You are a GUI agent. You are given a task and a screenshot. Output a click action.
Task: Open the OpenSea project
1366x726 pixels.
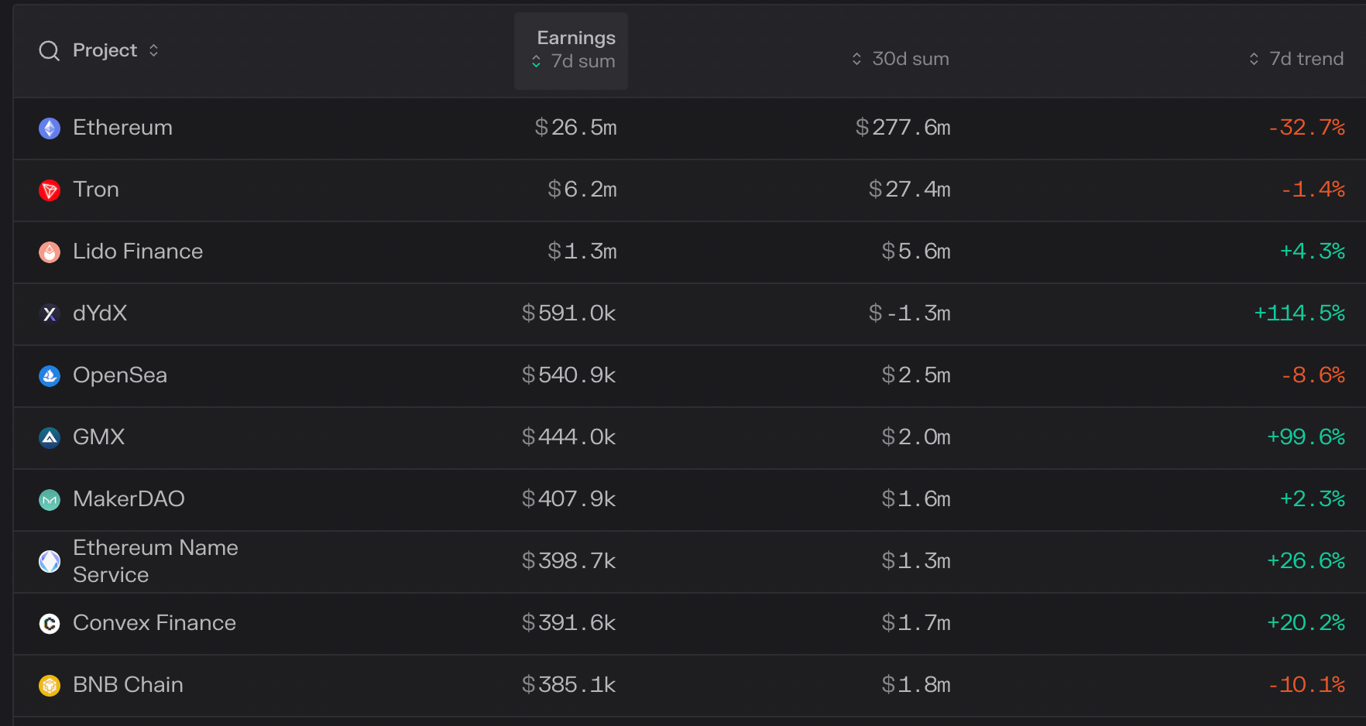(x=120, y=375)
